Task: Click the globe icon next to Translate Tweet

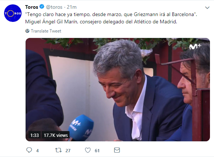Action: tap(27, 31)
